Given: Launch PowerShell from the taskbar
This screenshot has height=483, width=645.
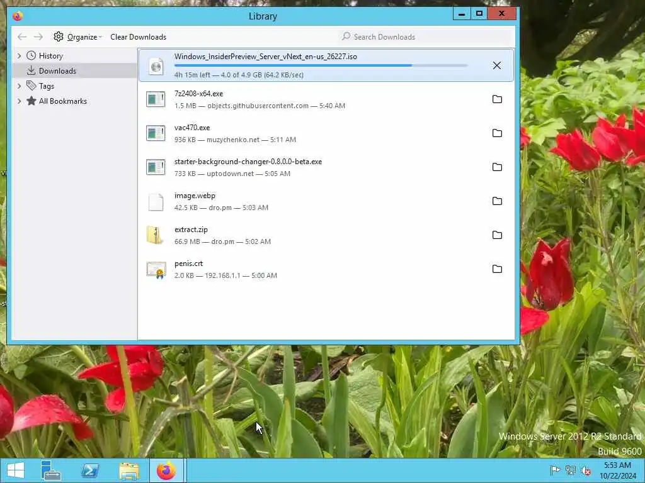Looking at the screenshot, I should [x=89, y=470].
